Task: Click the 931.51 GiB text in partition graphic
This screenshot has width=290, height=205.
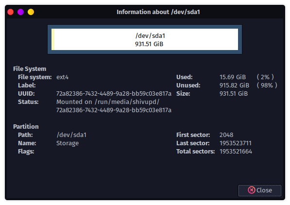Action: pyautogui.click(x=149, y=44)
